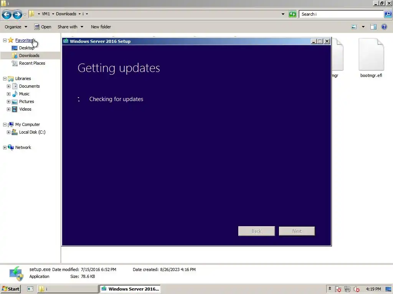
Task: Select My Computer in the navigation pane
Action: [x=28, y=124]
